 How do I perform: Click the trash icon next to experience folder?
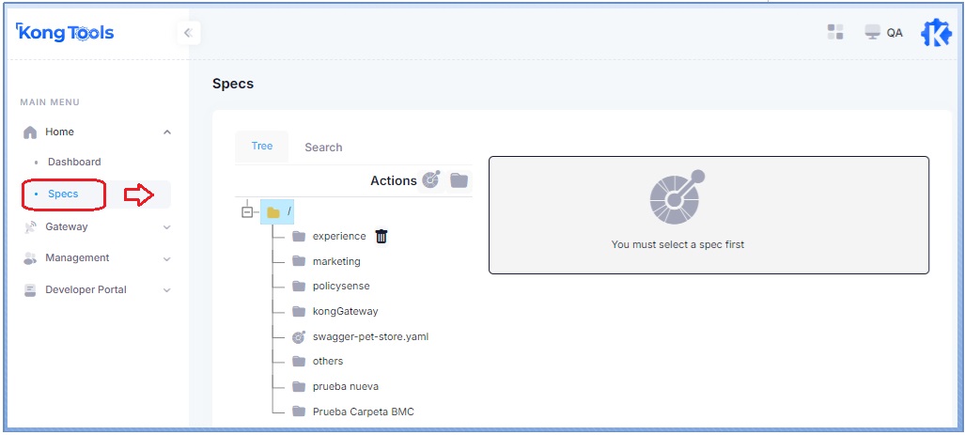click(x=381, y=237)
